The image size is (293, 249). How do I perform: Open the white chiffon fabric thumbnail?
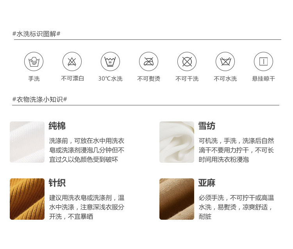coord(177,142)
